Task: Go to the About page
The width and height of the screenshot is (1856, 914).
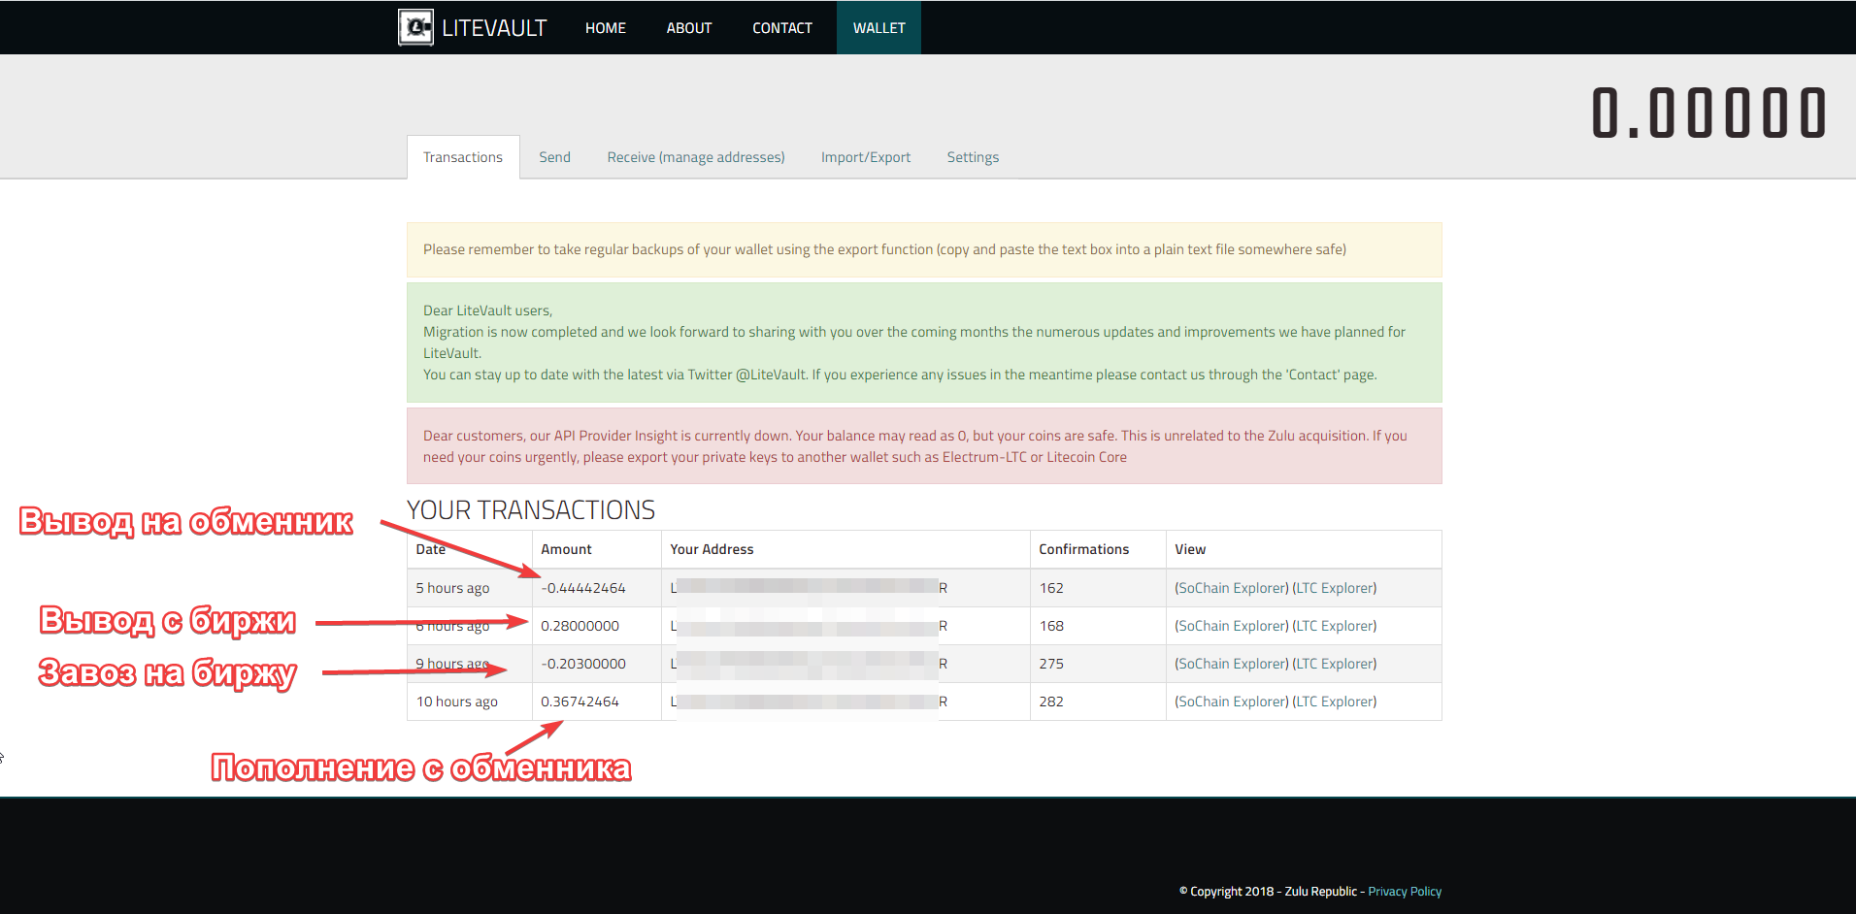Action: [x=688, y=28]
